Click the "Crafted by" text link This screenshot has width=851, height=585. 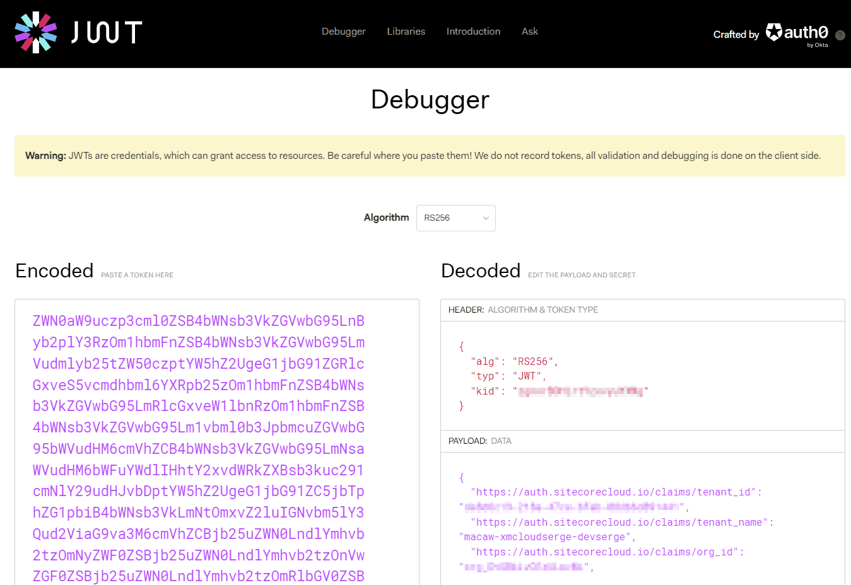click(x=736, y=35)
